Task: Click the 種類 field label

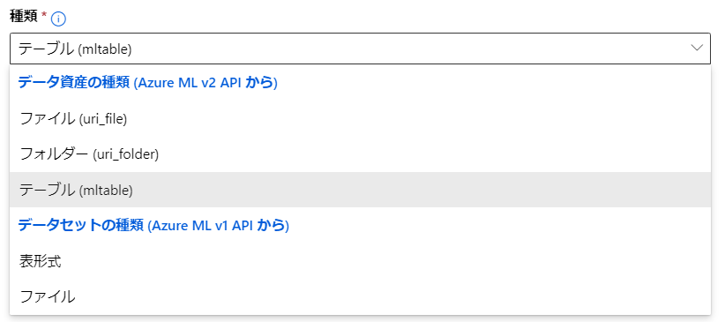Action: [x=24, y=16]
